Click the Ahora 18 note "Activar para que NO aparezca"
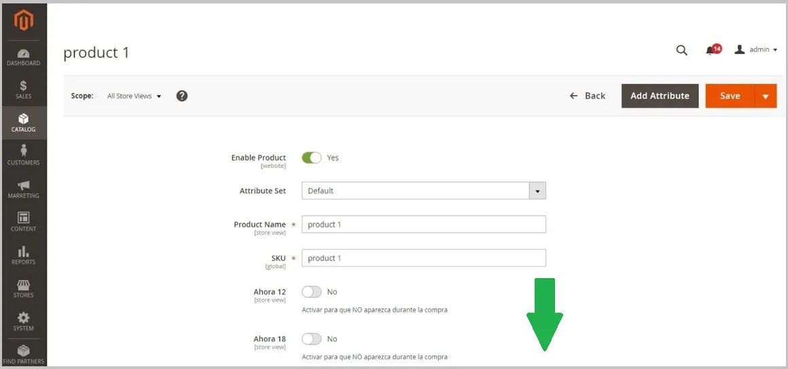This screenshot has height=369, width=788. (374, 357)
